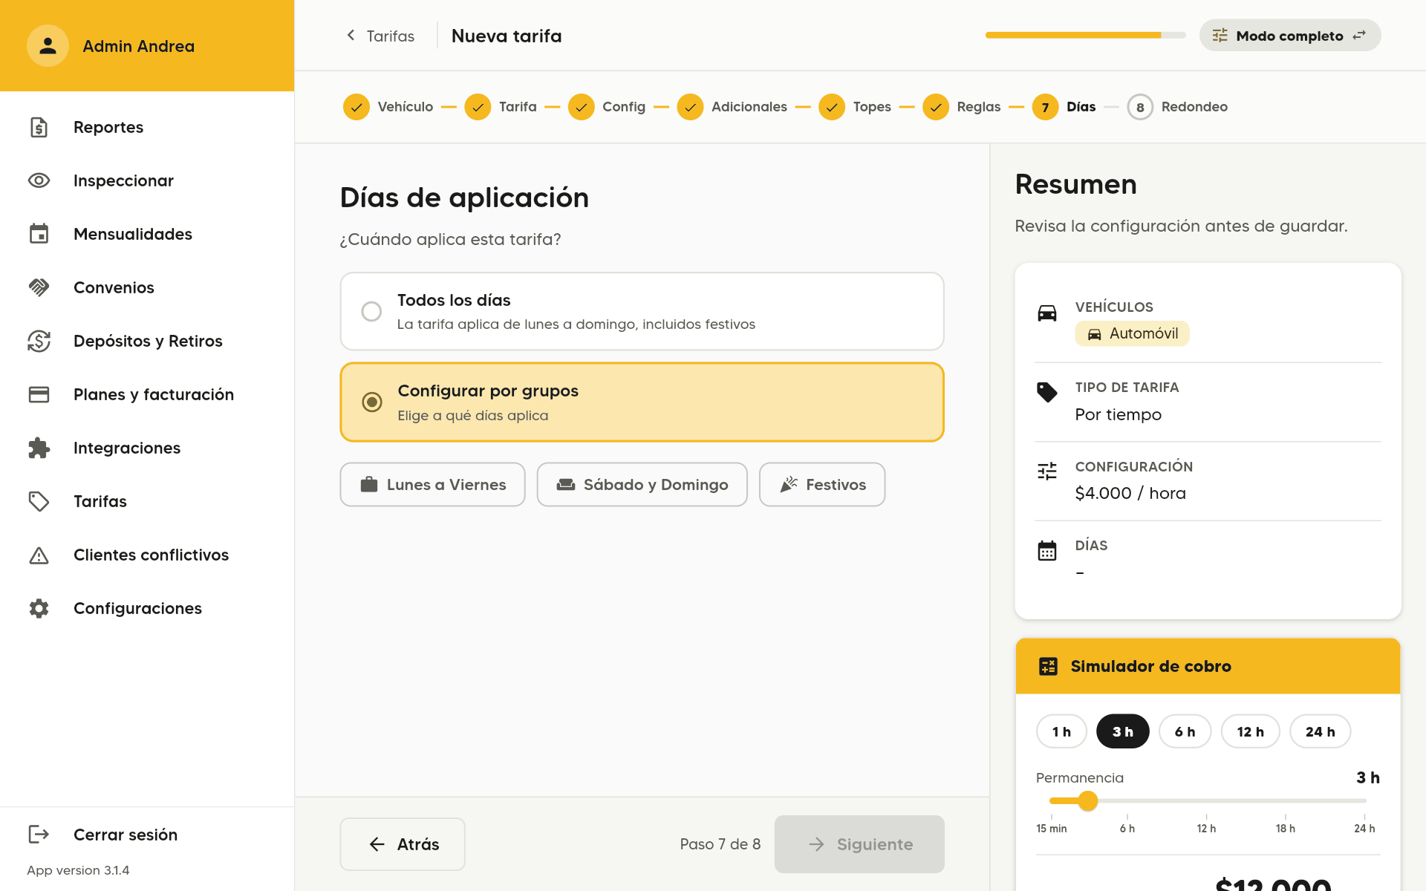The width and height of the screenshot is (1426, 891).
Task: Jump to the Tarifa step
Action: tap(501, 107)
